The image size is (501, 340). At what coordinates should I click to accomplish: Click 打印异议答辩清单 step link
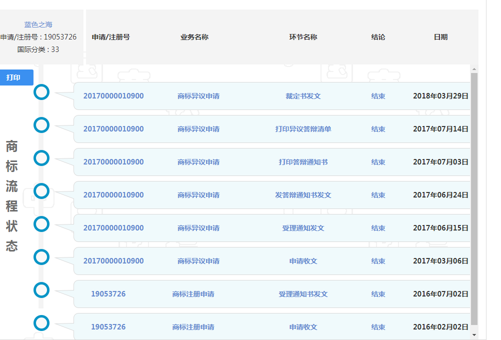(x=303, y=129)
